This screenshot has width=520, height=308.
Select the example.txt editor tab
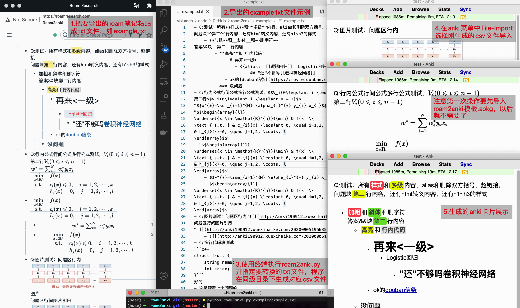point(193,11)
